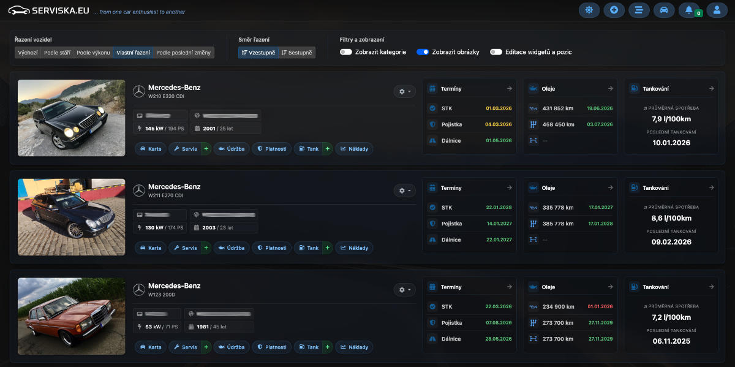Open Termíny arrow for W211 E270 CDI
The width and height of the screenshot is (735, 367).
click(509, 188)
